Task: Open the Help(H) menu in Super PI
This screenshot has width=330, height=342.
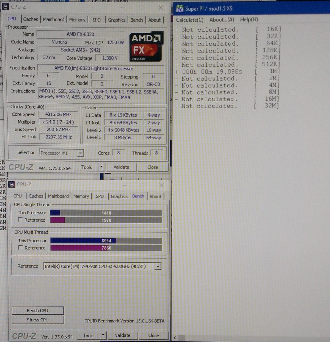Action: coord(249,19)
